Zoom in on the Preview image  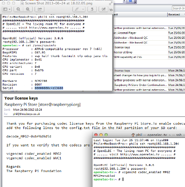[28, 9]
